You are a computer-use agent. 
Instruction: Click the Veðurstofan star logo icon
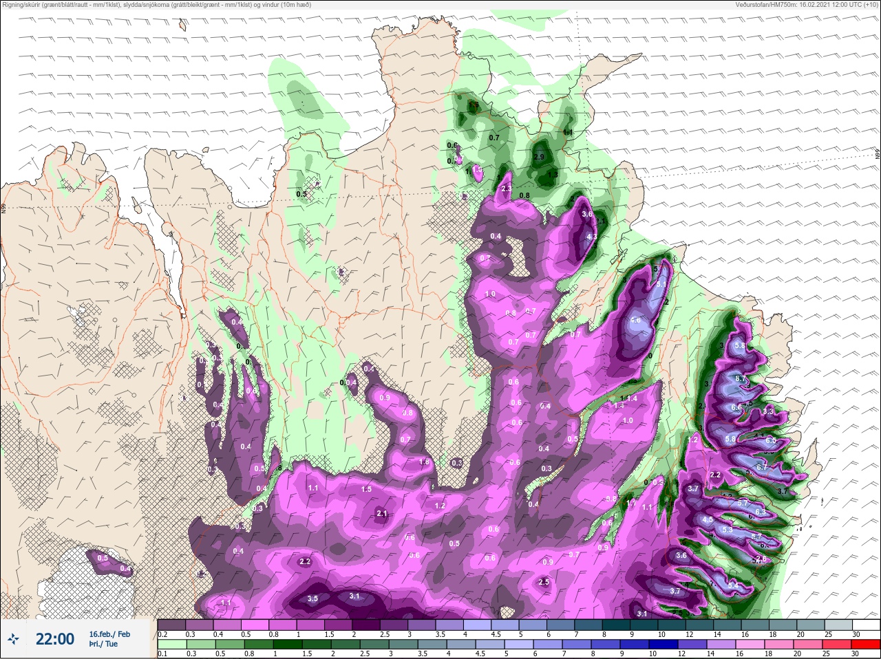(x=14, y=640)
